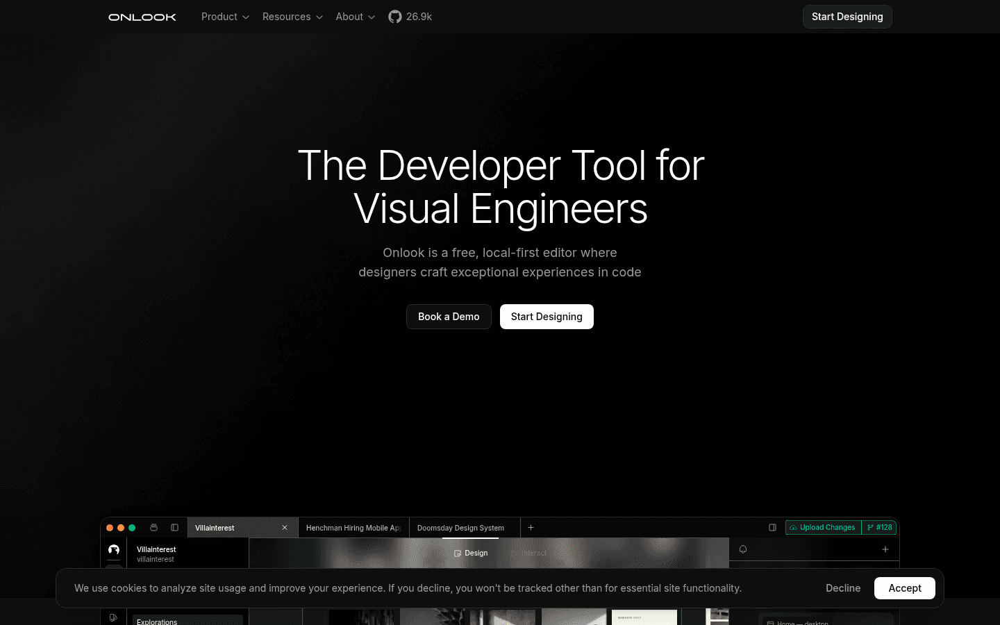This screenshot has height=625, width=1000.
Task: Expand the Resources dropdown menu
Action: pos(292,17)
